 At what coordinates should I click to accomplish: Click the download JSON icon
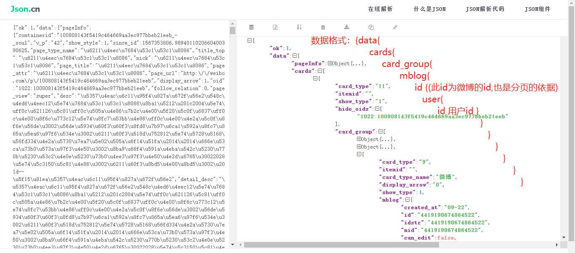click(x=347, y=27)
